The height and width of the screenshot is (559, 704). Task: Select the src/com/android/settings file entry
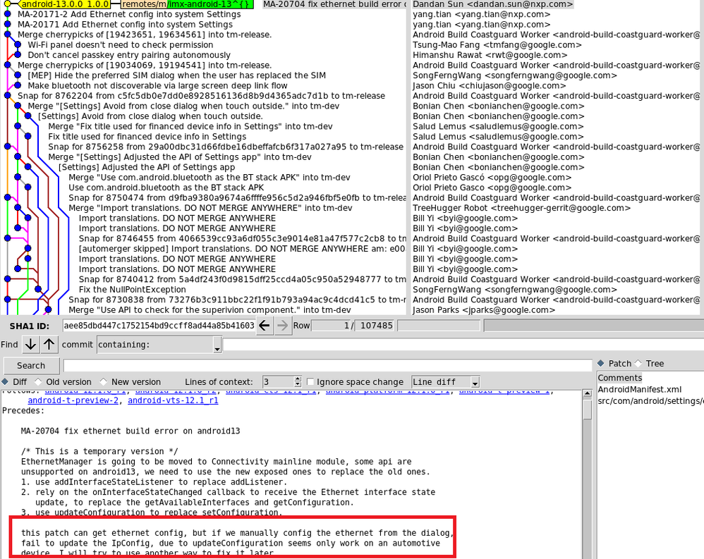tap(650, 400)
